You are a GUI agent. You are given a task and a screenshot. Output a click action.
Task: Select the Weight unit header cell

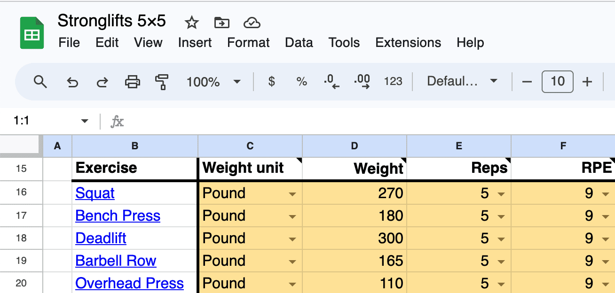(x=250, y=169)
